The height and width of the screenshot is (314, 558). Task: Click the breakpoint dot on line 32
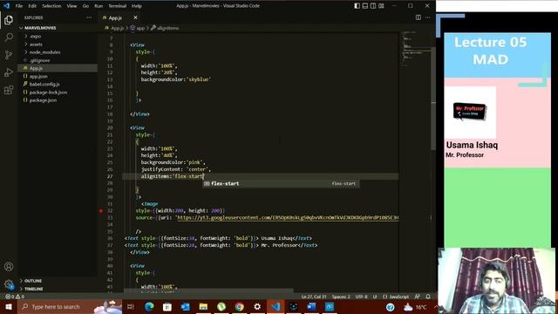click(101, 211)
